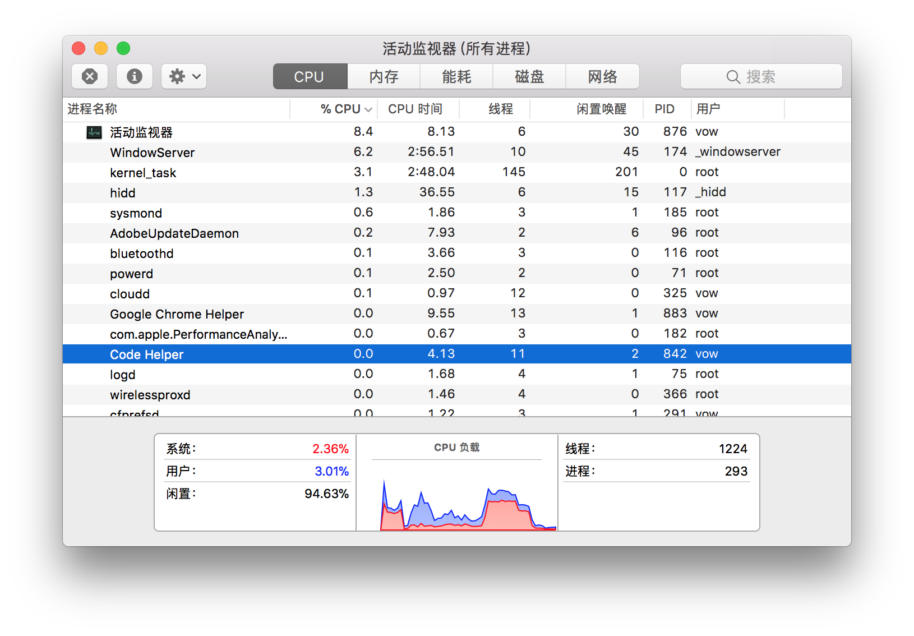The height and width of the screenshot is (636, 914).
Task: Click the 用户 3.01% value
Action: tap(331, 471)
